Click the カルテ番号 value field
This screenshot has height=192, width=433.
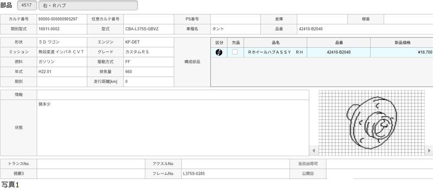coord(61,19)
